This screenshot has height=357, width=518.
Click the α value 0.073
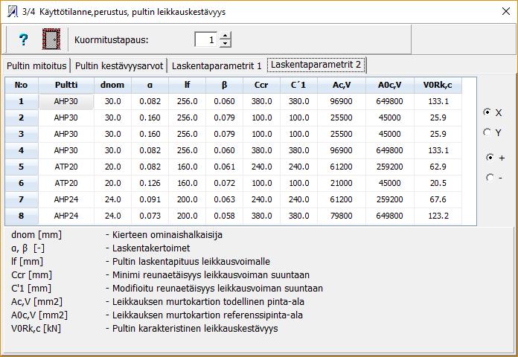coord(150,216)
